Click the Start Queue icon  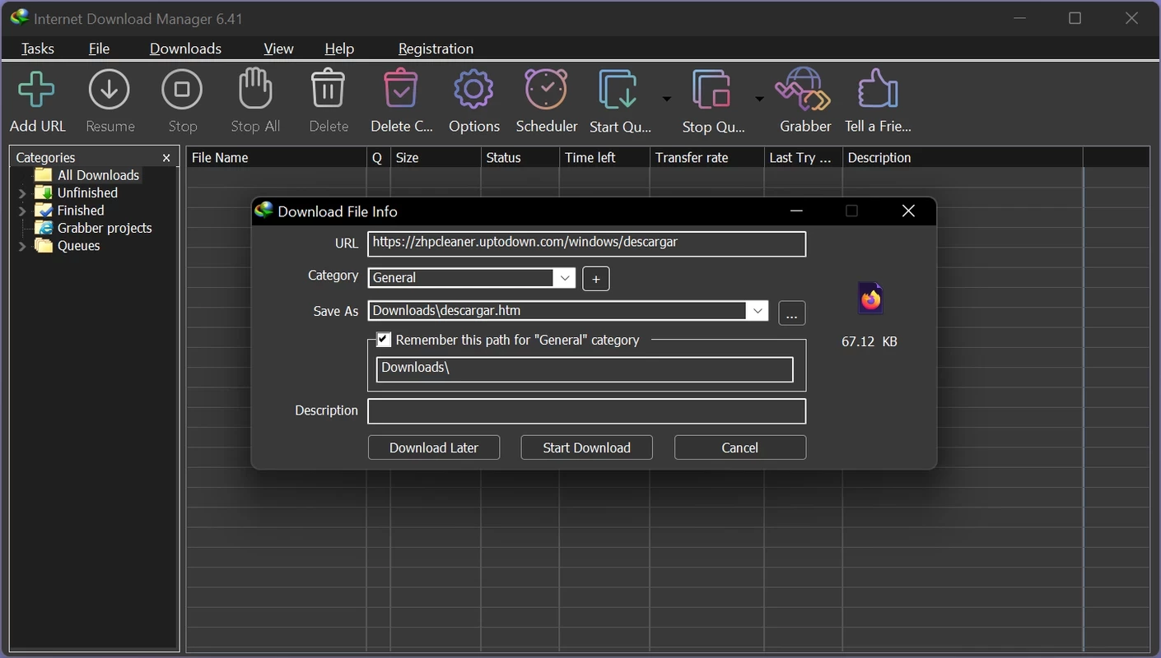pos(618,90)
